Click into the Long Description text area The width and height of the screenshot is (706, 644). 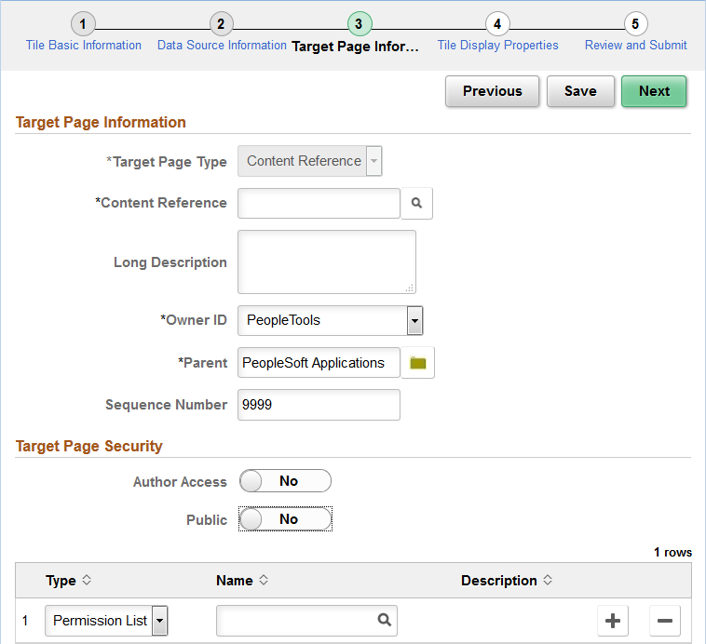point(326,262)
